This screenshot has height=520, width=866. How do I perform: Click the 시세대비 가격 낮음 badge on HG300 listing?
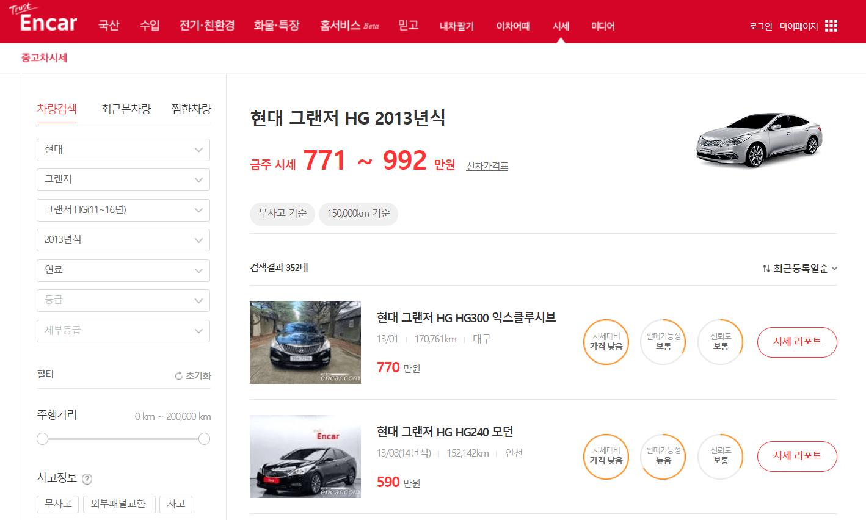pyautogui.click(x=605, y=342)
